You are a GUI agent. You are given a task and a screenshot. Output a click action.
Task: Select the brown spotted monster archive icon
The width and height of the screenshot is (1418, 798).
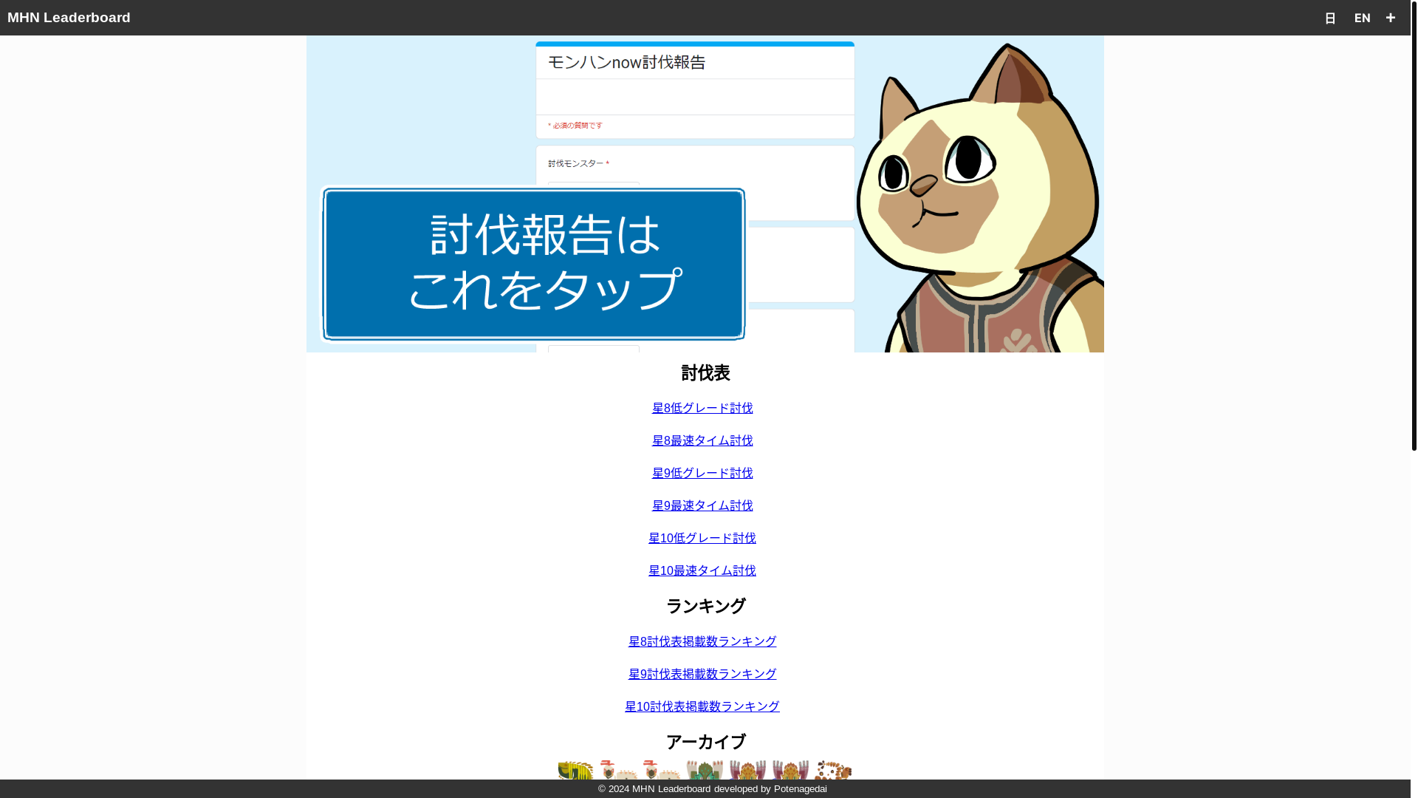coord(833,770)
